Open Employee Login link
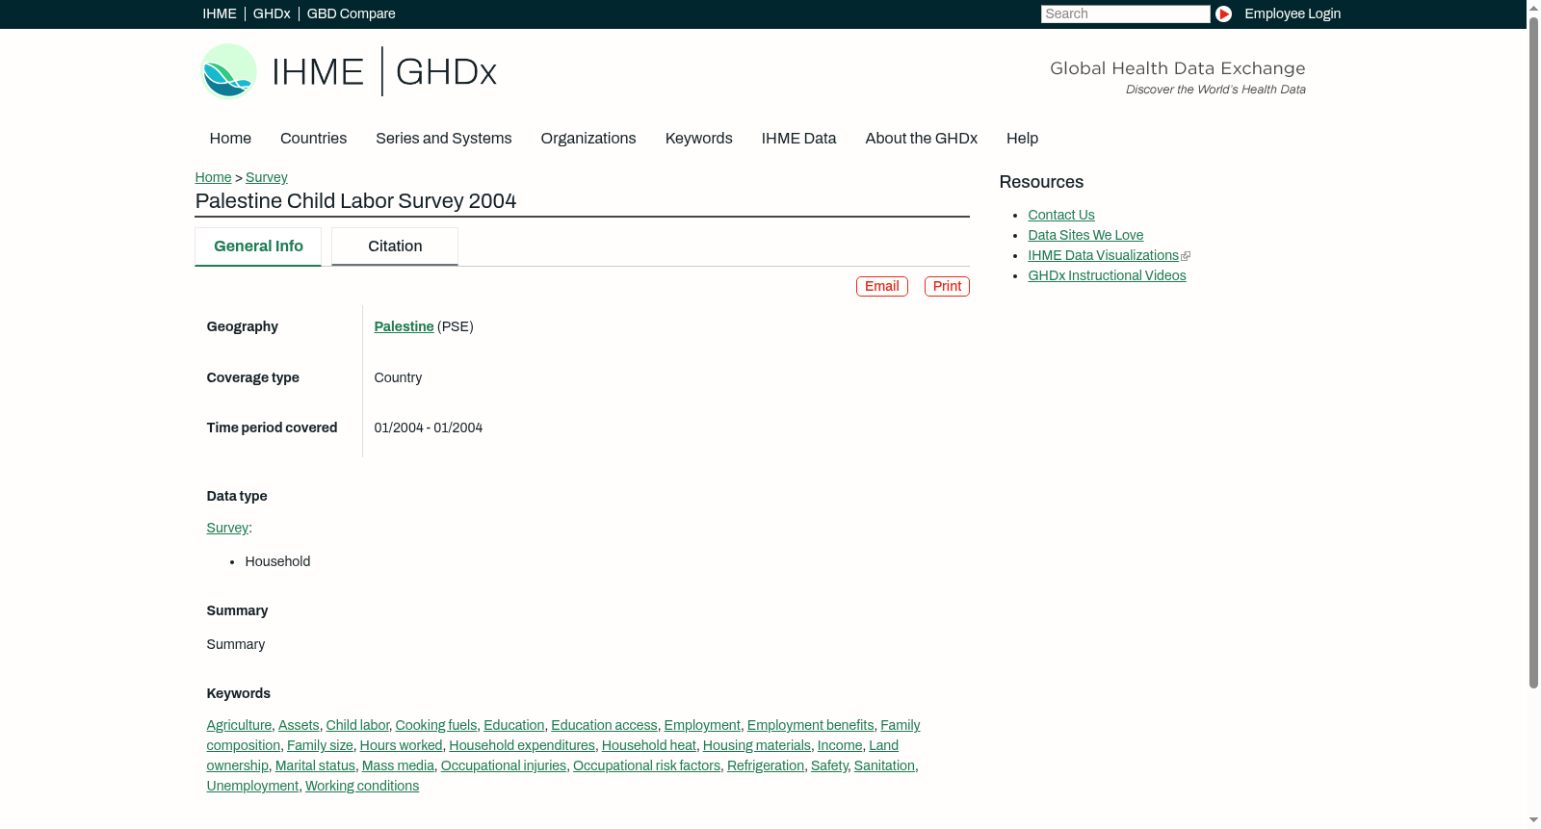Image resolution: width=1541 pixels, height=829 pixels. [1293, 13]
